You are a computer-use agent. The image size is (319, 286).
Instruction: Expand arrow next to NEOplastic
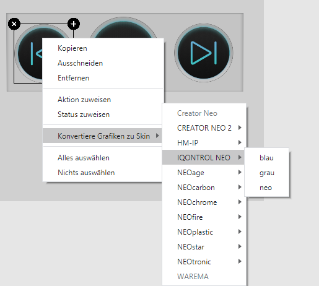click(x=240, y=232)
